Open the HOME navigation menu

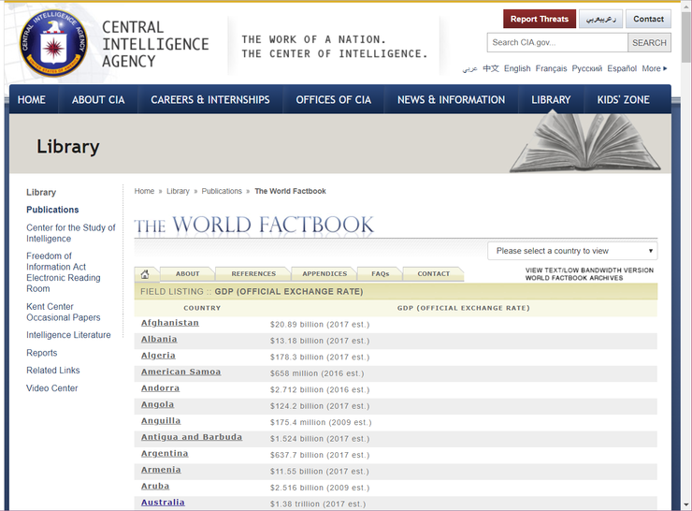32,100
